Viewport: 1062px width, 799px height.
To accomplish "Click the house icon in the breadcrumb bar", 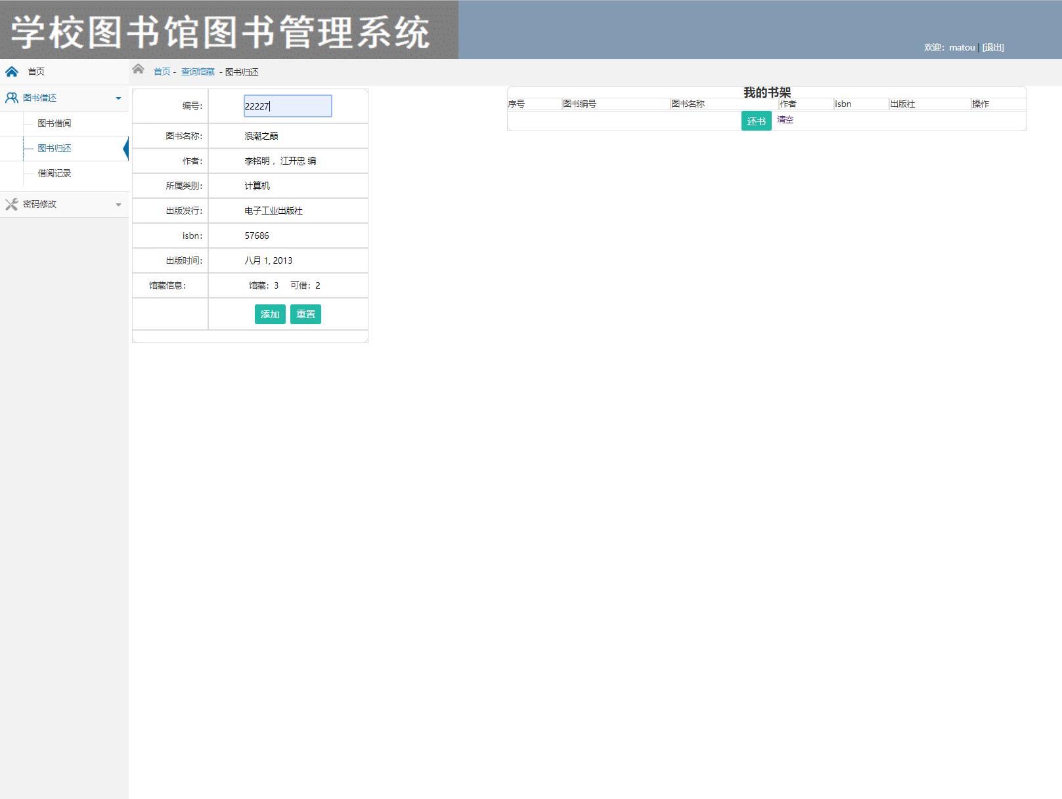I will coord(139,69).
